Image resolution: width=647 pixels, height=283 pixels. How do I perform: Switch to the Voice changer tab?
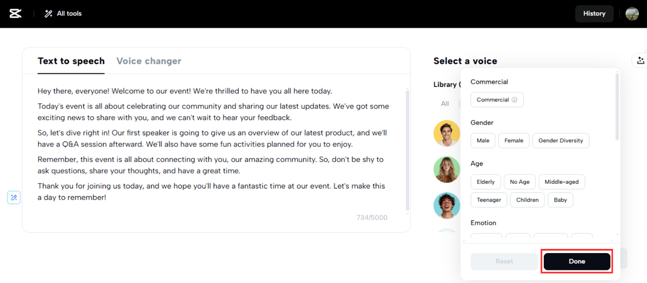coord(149,61)
